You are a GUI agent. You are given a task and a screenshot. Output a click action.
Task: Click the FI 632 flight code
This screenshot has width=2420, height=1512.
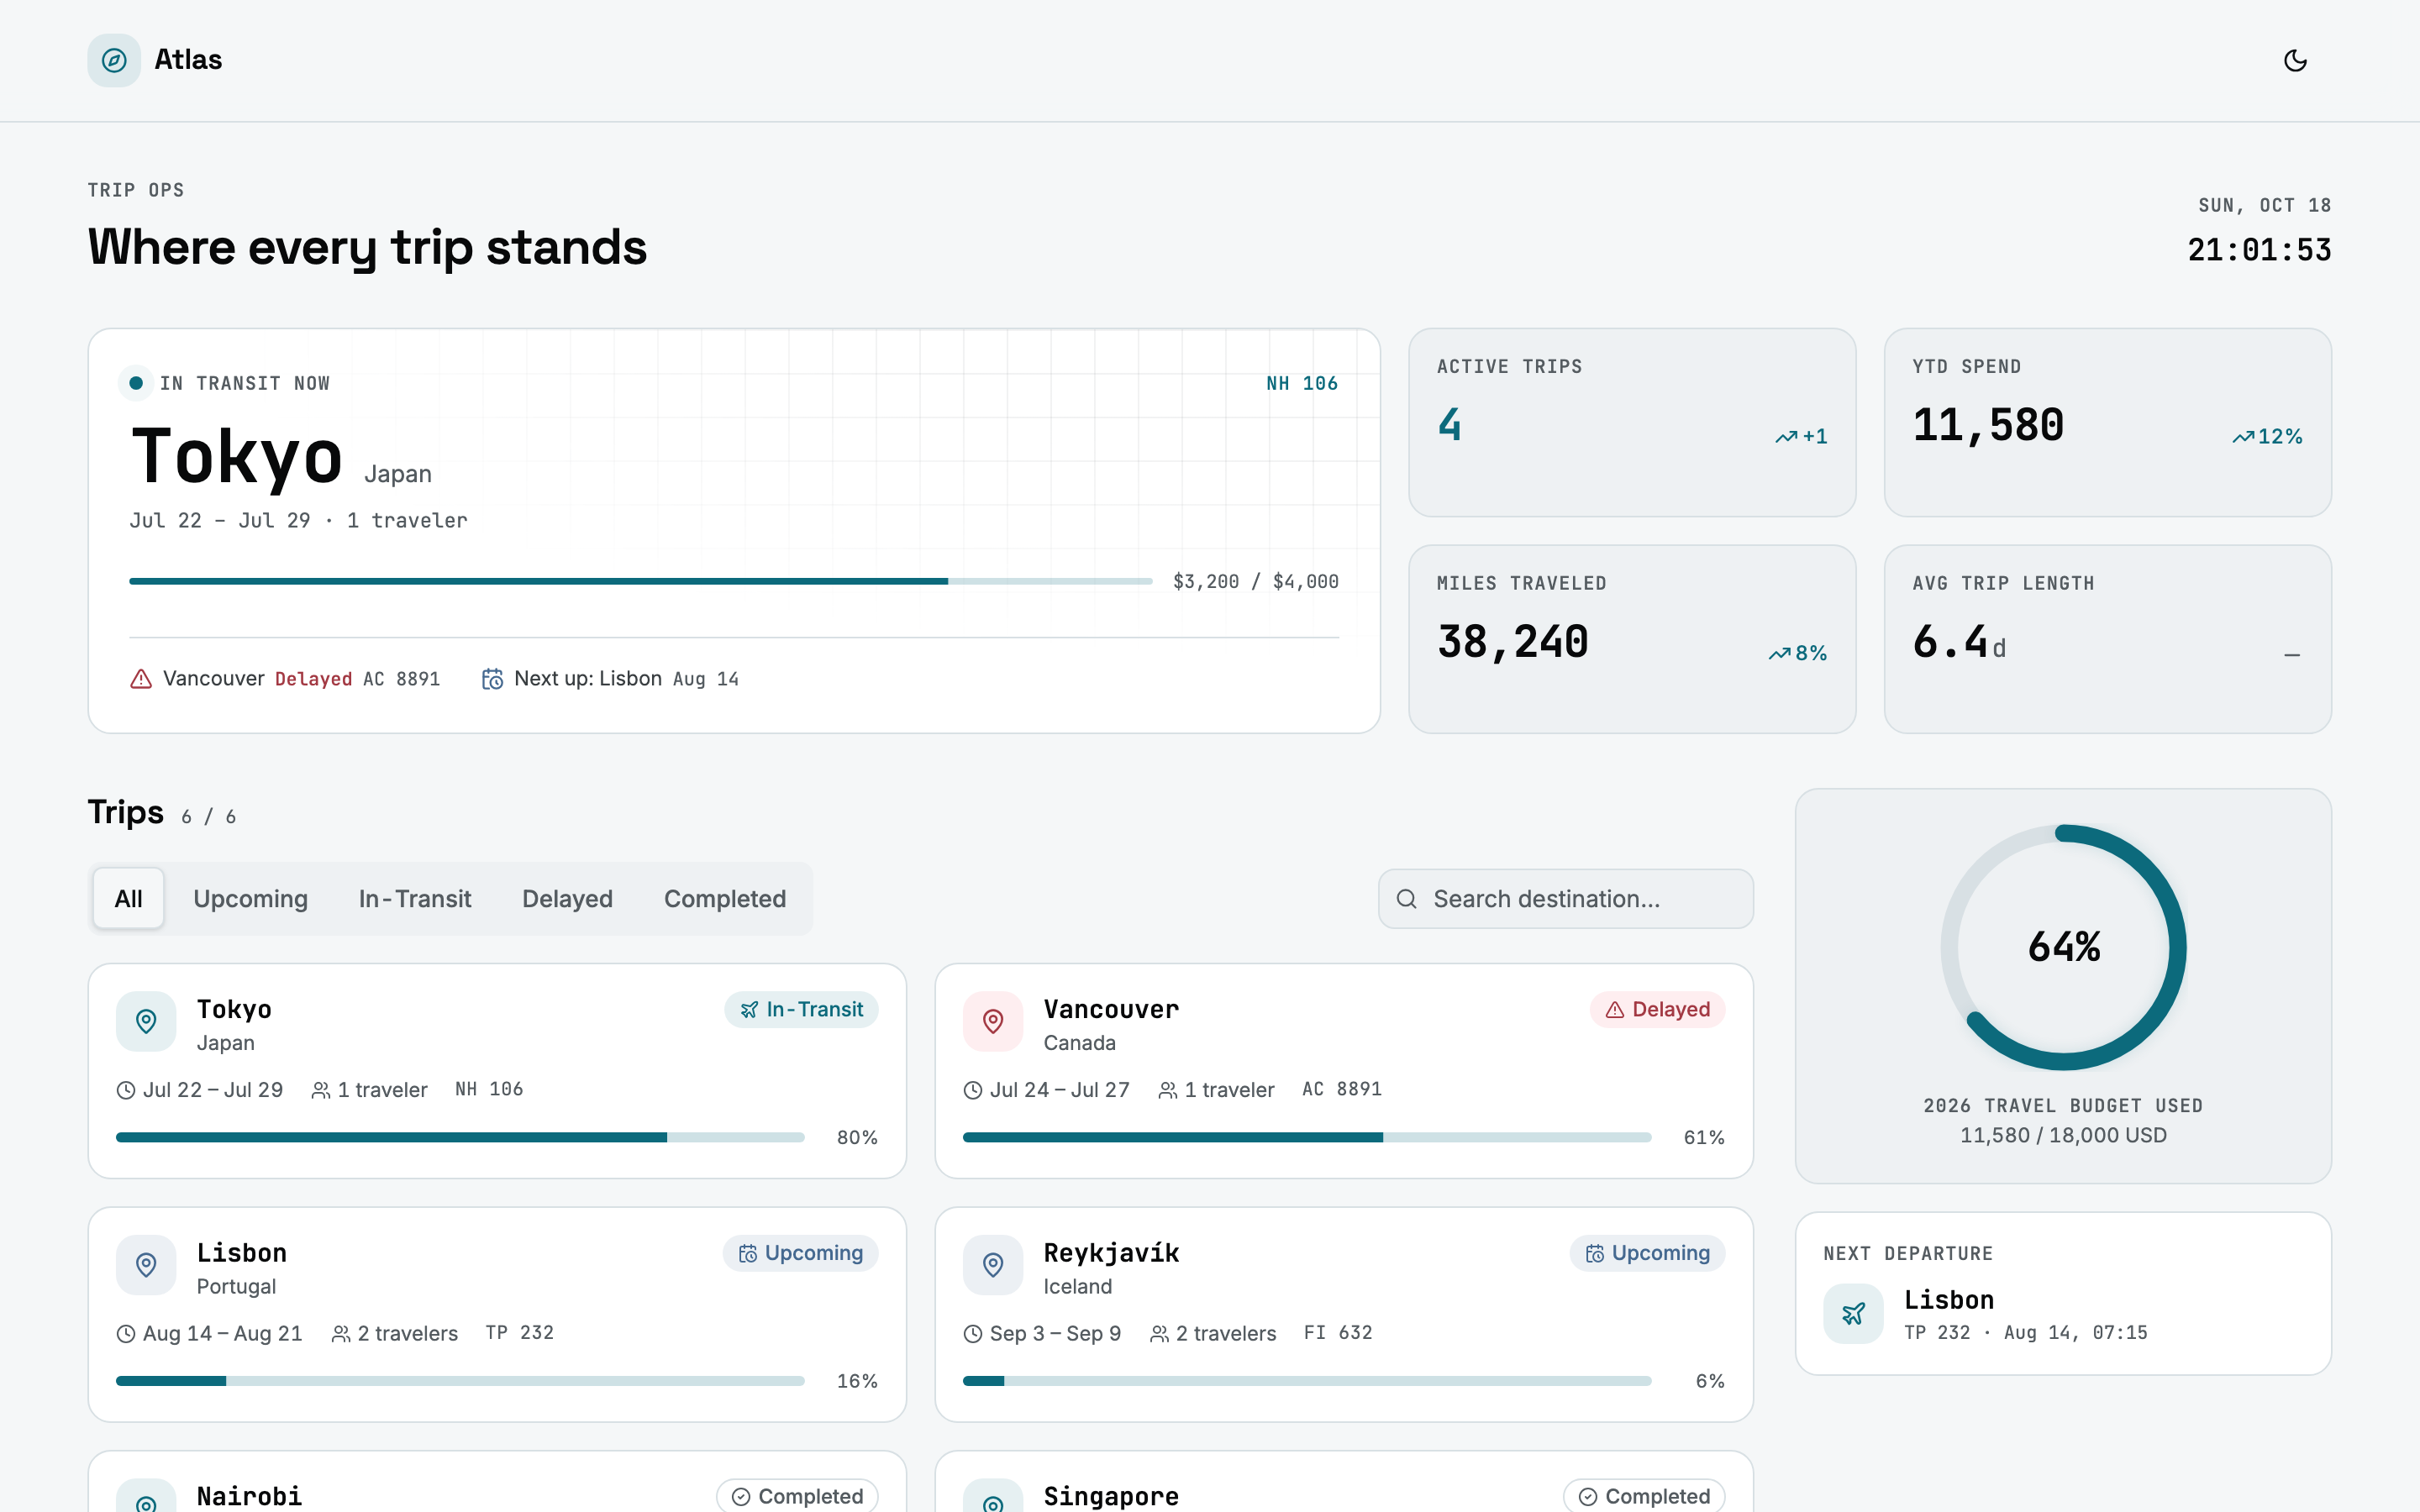point(1338,1333)
